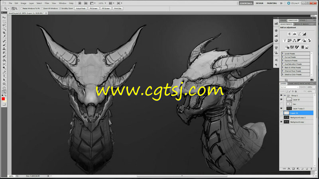This screenshot has height=179, width=319.
Task: Switch to the Design workspace
Action: 260,3
